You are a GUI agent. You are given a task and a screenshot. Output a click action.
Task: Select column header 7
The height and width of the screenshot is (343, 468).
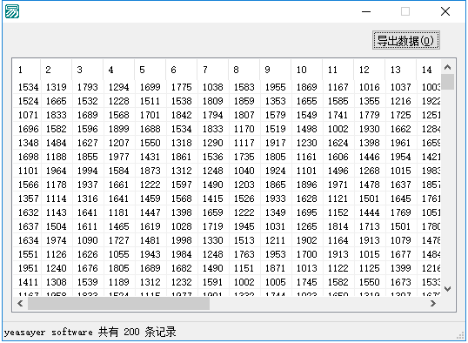click(212, 70)
